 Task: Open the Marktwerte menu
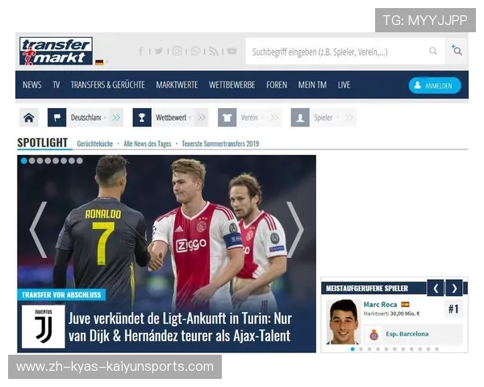point(177,85)
